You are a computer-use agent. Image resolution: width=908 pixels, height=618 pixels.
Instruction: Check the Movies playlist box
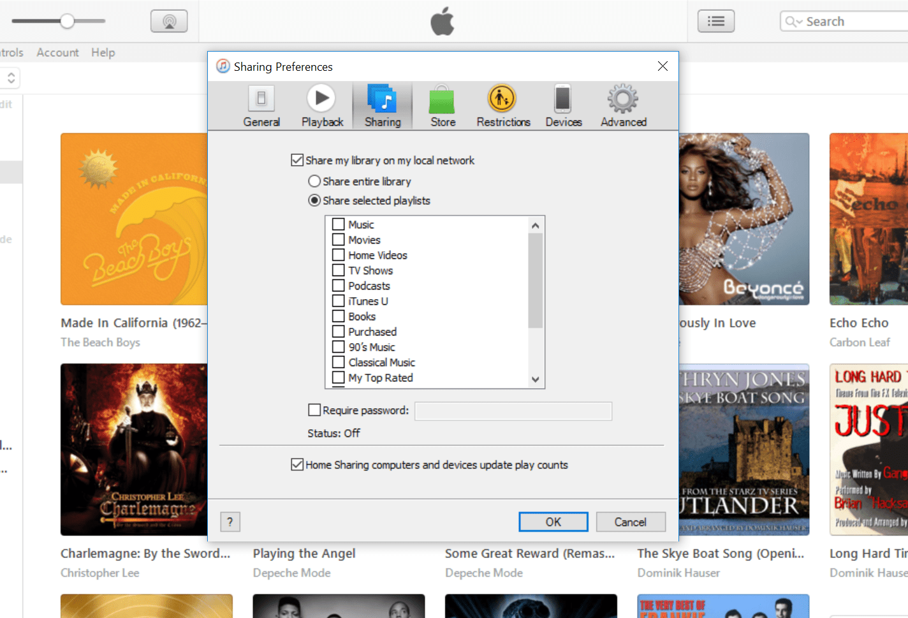click(x=339, y=240)
